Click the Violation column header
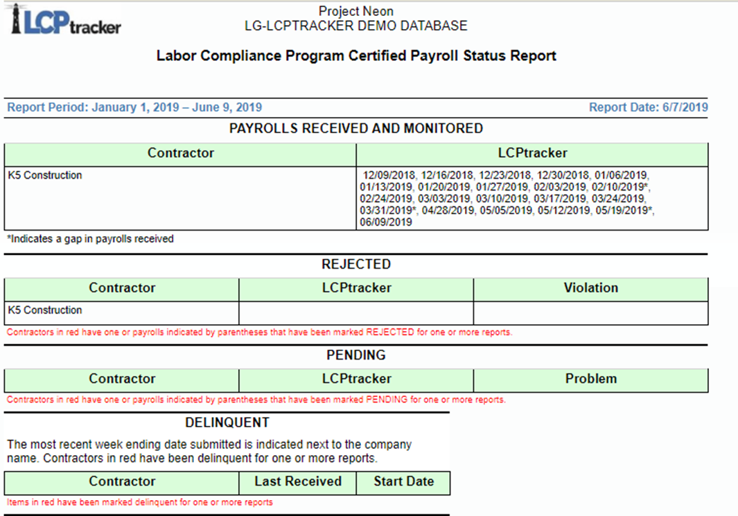Screen dimensions: 738x516 point(590,288)
